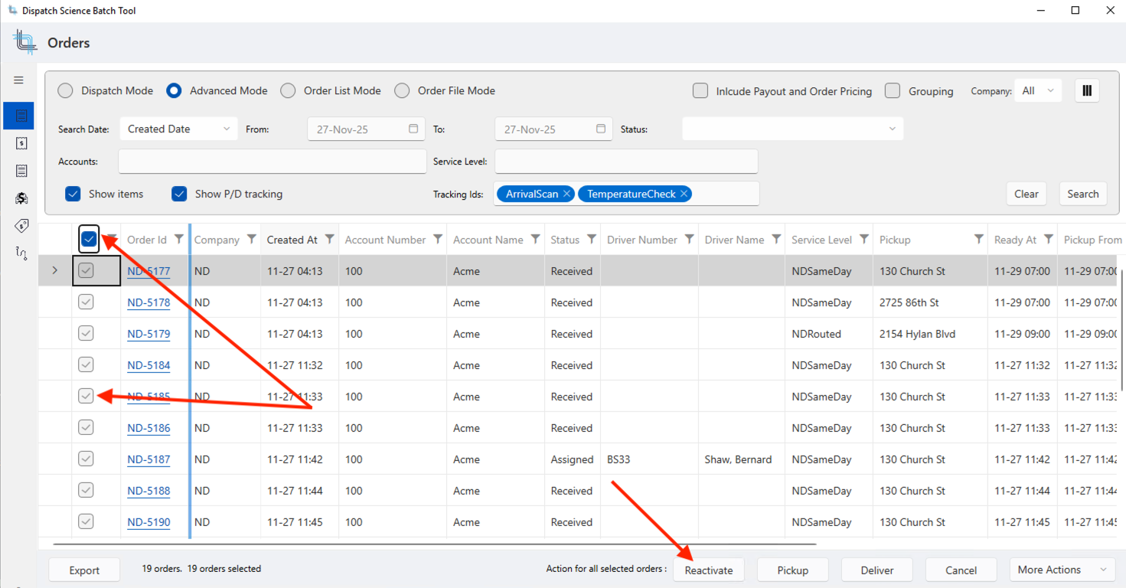Enable the Grouping checkbox
This screenshot has width=1126, height=588.
(x=893, y=90)
